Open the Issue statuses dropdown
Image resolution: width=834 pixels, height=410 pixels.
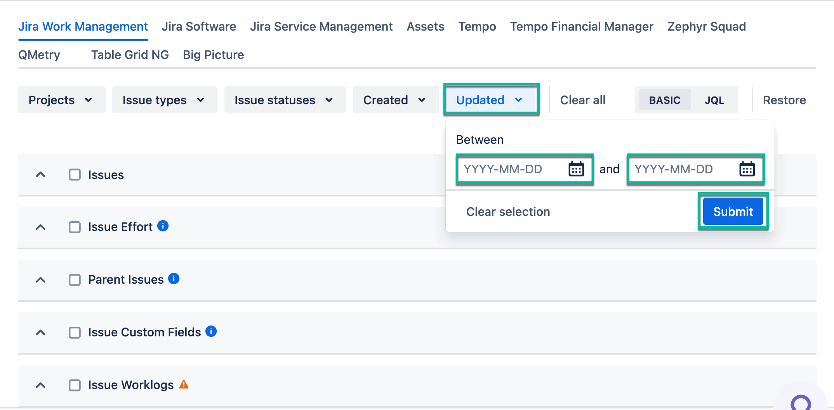pos(285,100)
